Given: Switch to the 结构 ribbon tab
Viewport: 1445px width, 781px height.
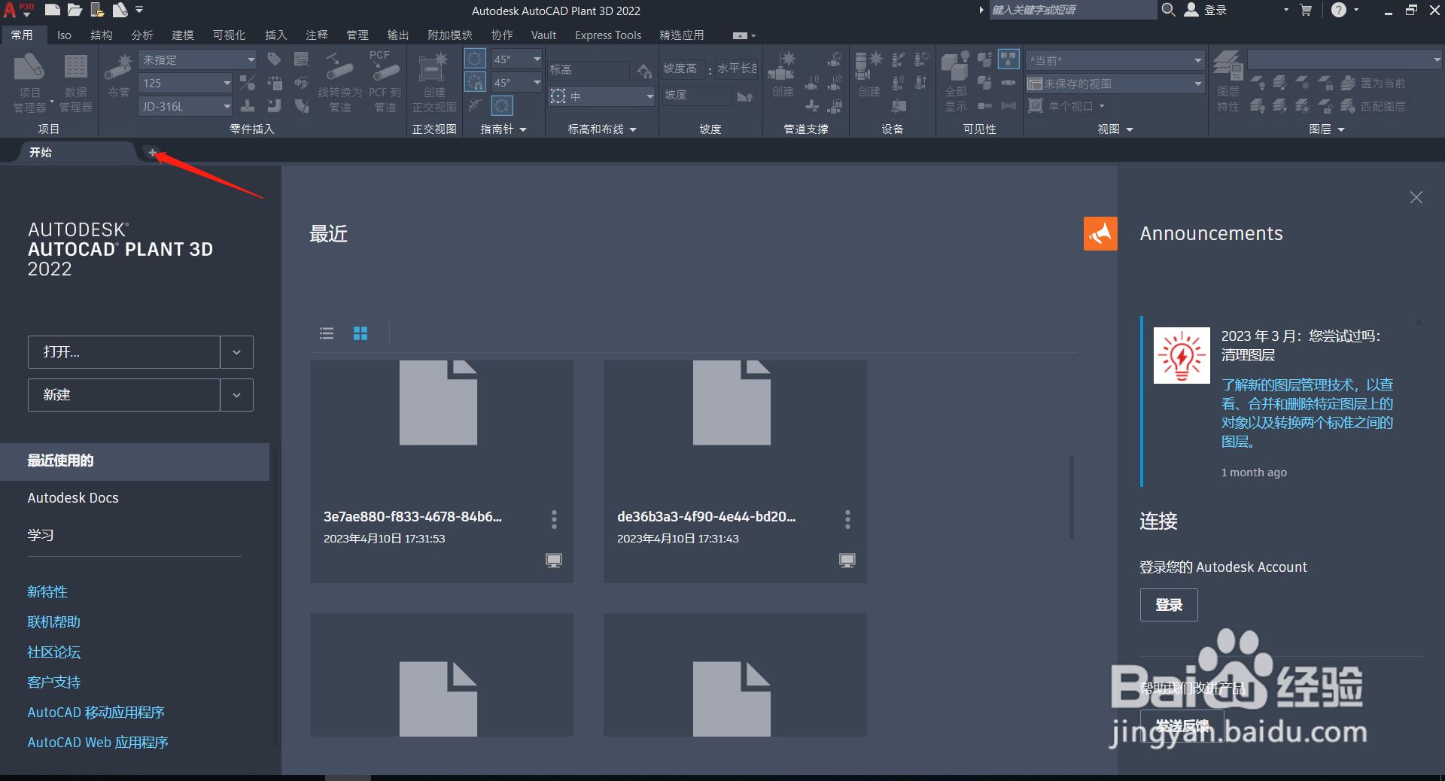Looking at the screenshot, I should (x=102, y=35).
